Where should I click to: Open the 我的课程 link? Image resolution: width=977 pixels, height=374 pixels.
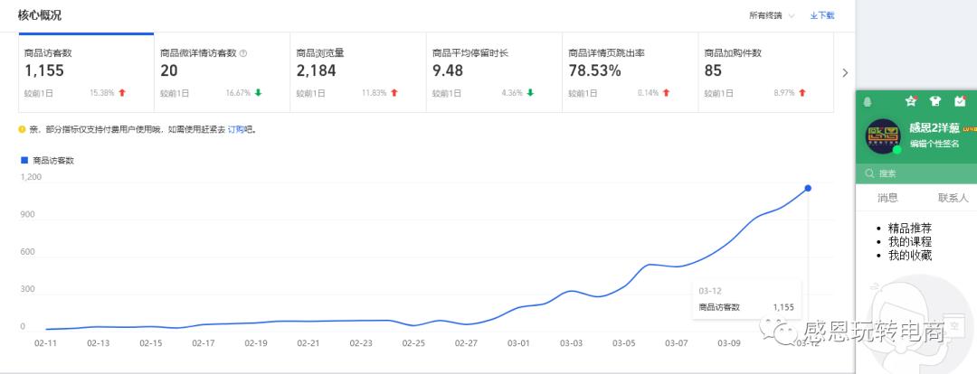pos(910,241)
